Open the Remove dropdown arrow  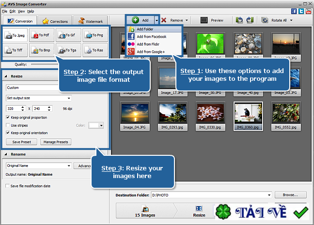coord(187,20)
